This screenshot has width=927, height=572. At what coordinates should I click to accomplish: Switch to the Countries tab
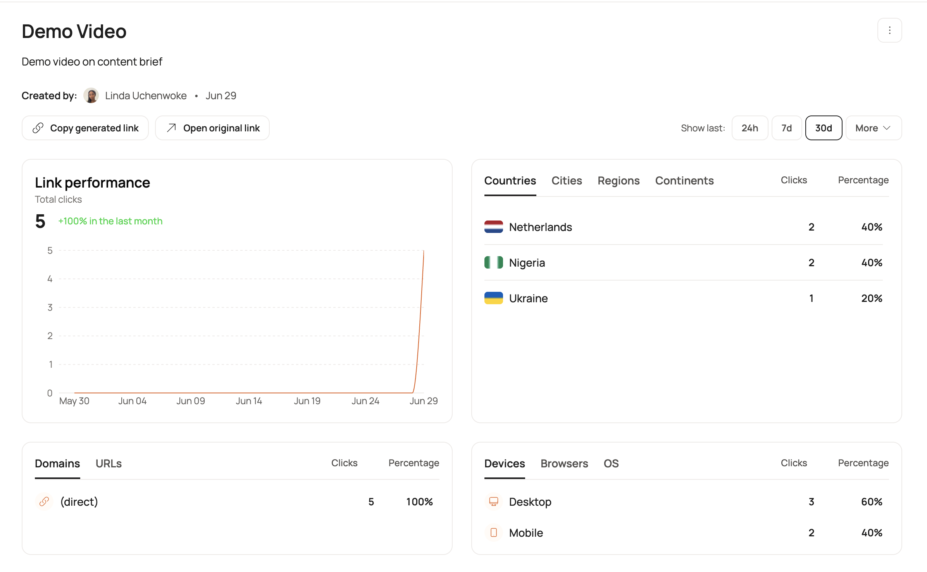(x=510, y=181)
